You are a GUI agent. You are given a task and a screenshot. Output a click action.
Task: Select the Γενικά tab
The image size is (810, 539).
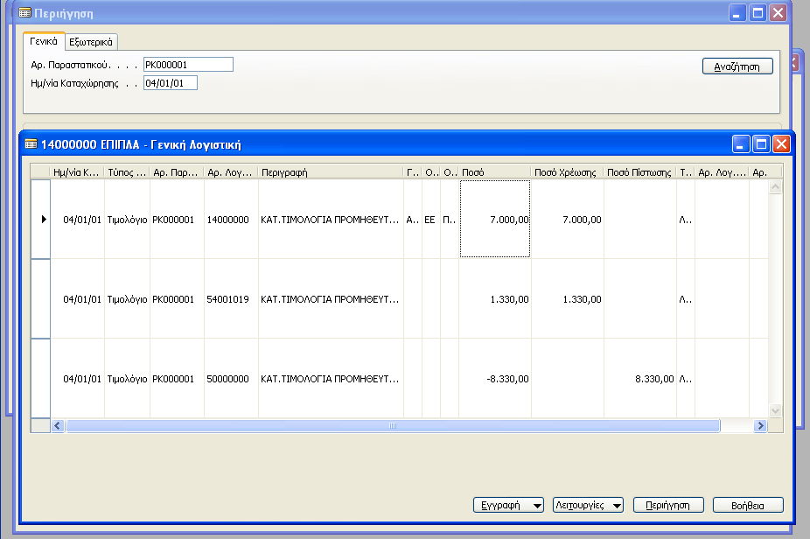44,41
